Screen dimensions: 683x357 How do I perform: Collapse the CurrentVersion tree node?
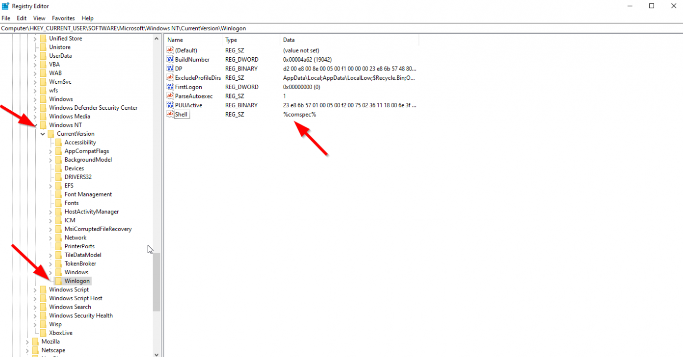tap(43, 134)
